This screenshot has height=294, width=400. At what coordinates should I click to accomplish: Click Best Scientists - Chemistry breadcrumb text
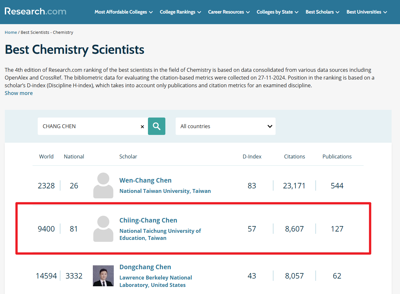point(47,32)
